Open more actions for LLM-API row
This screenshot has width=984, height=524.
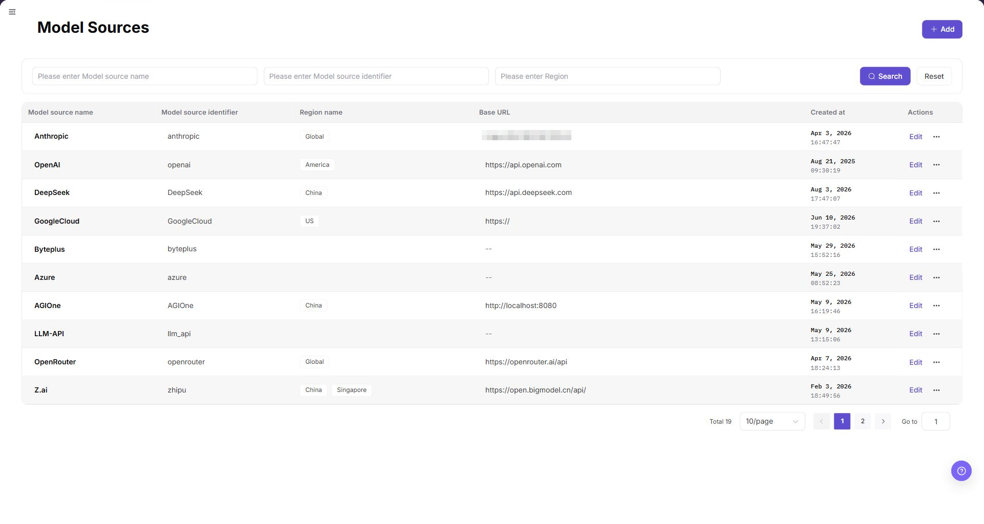(x=936, y=334)
